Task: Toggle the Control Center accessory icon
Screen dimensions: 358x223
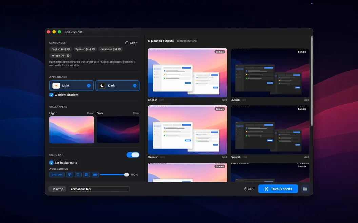Action: point(86,175)
